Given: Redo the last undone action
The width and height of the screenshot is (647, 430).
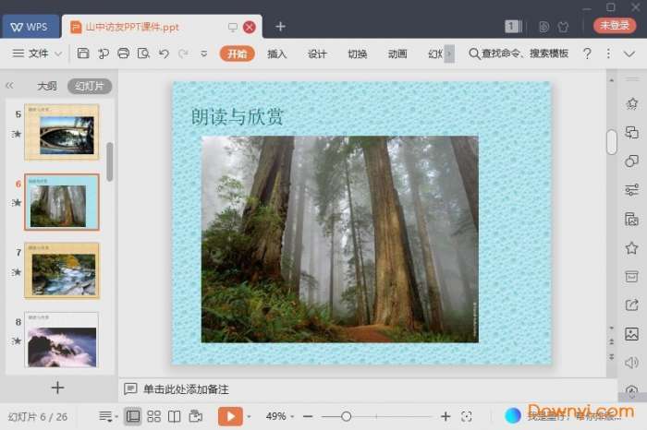Looking at the screenshot, I should 184,54.
